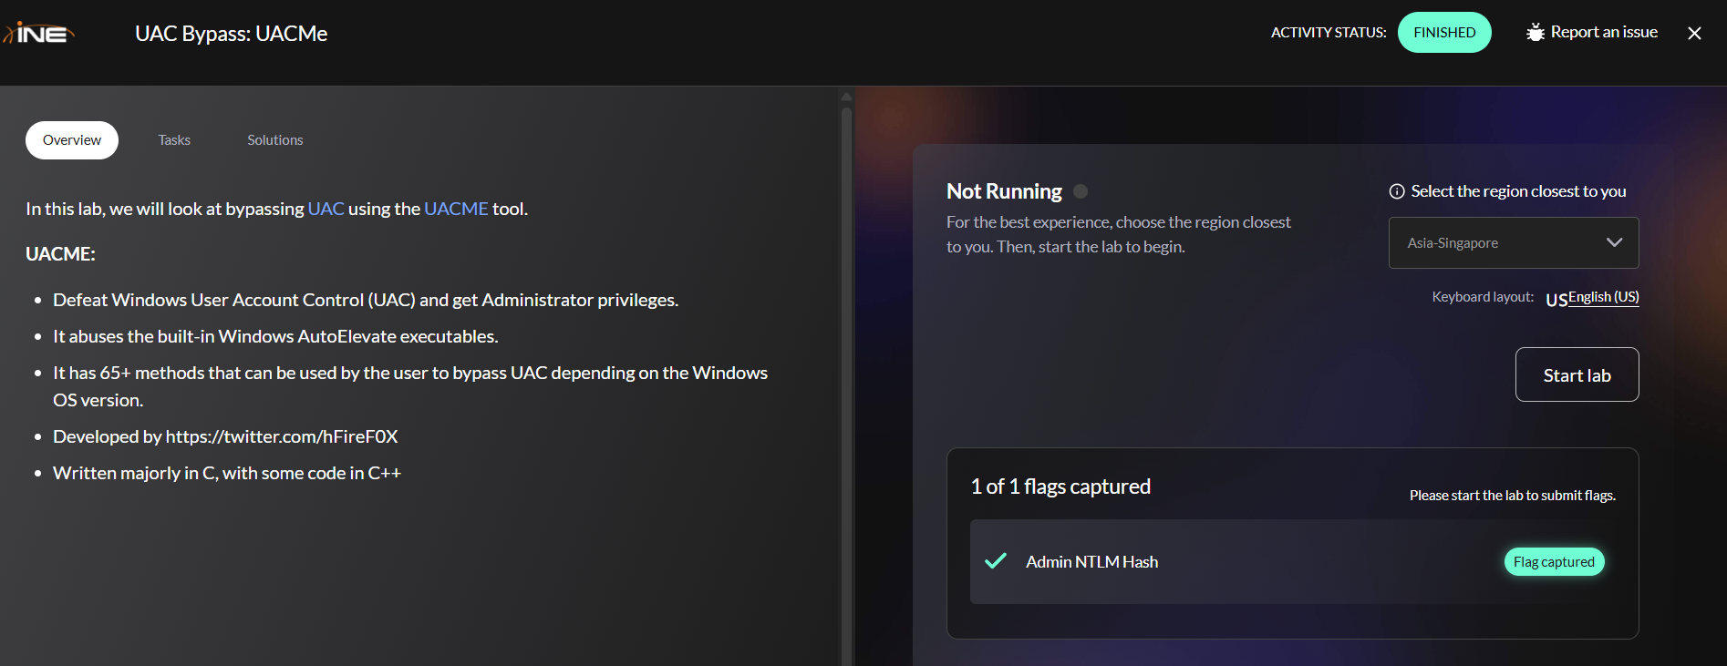Switch to the Tasks tab
The width and height of the screenshot is (1727, 666).
coord(174,140)
